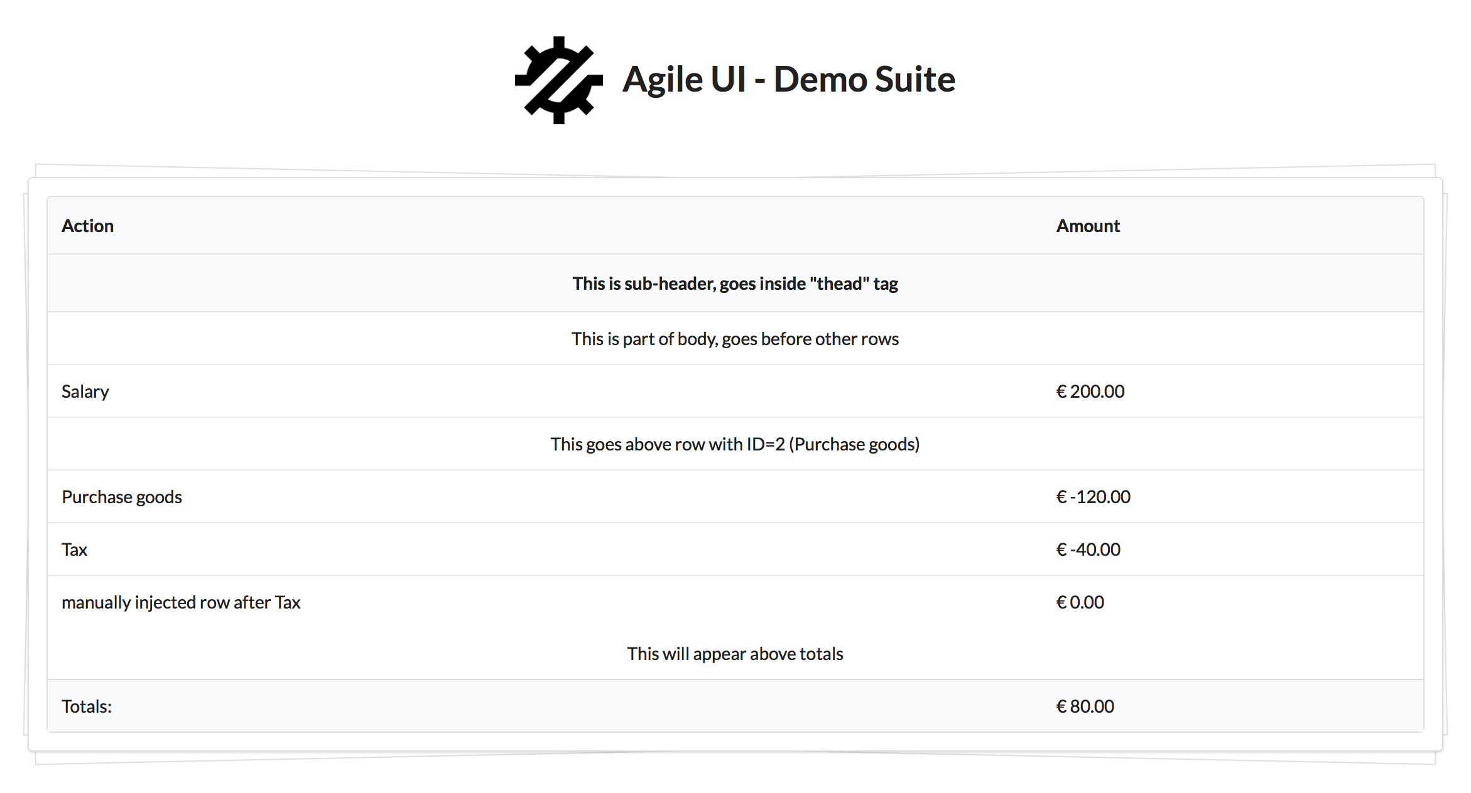Click the Agile UI - Demo Suite title
The height and width of the screenshot is (793, 1471).
789,79
